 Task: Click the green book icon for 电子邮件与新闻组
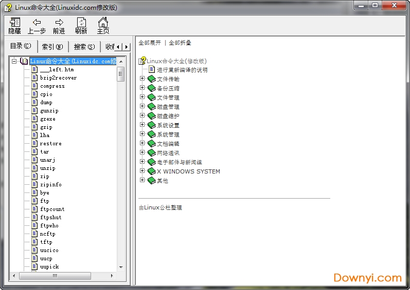151,162
